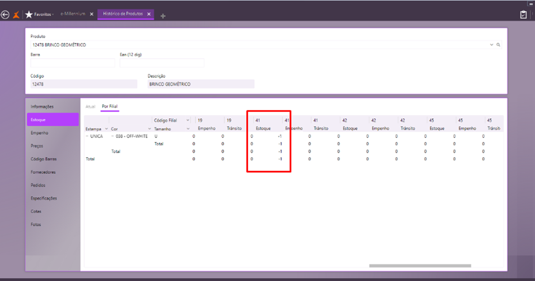Open the Estampa column dropdown
The height and width of the screenshot is (281, 535).
click(106, 129)
